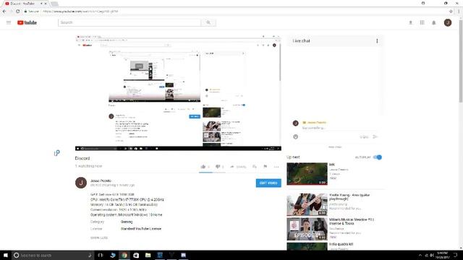Open the taskbar clock and date
Viewport: 463px width, 260px height.
pyautogui.click(x=442, y=255)
